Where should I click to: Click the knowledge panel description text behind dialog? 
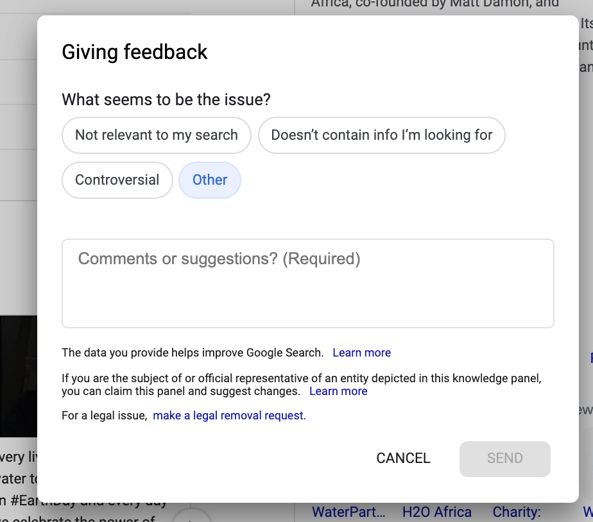pyautogui.click(x=435, y=4)
